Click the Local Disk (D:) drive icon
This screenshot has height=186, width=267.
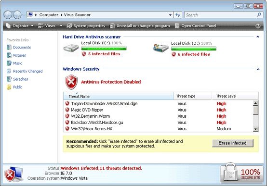[x=161, y=48]
